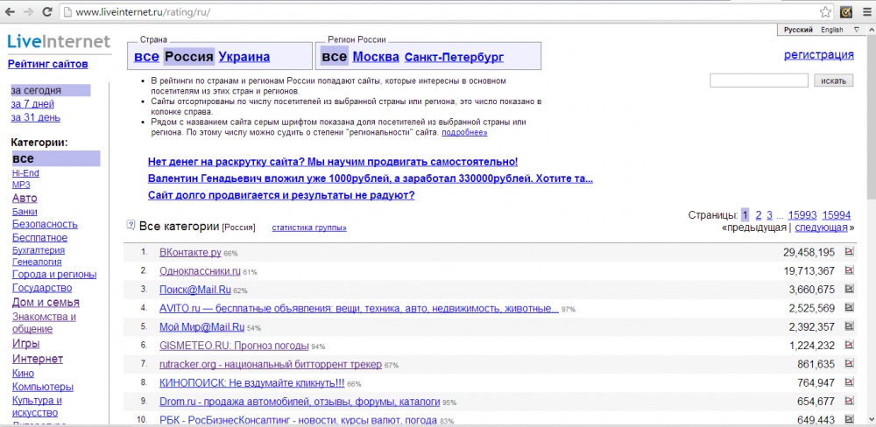Open the rutracker.org torrent tracker link

point(271,364)
